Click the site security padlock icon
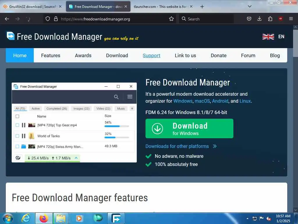Image resolution: width=298 pixels, height=224 pixels. click(56, 19)
